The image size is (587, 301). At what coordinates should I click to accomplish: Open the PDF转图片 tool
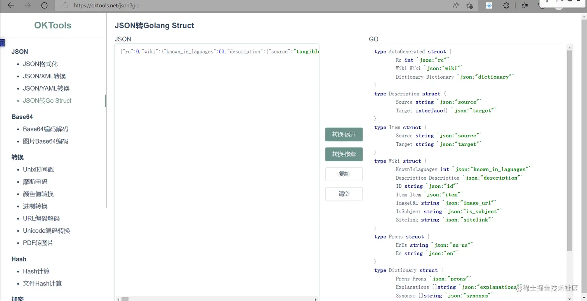tap(38, 243)
